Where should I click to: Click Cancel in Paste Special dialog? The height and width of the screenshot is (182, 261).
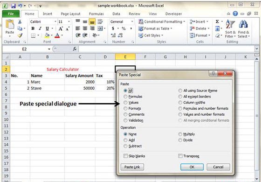click(x=218, y=167)
